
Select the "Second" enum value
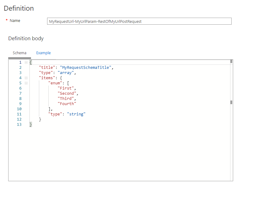coord(67,93)
